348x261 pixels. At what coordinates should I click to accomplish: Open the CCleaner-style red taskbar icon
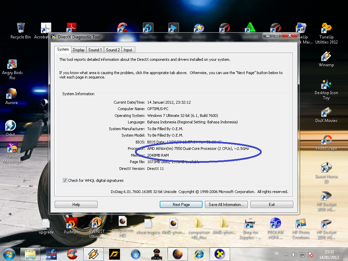(x=72, y=254)
